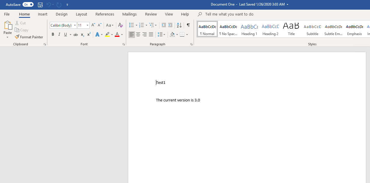This screenshot has height=183, width=370.
Task: Open underline style dropdown arrow
Action: click(x=70, y=34)
